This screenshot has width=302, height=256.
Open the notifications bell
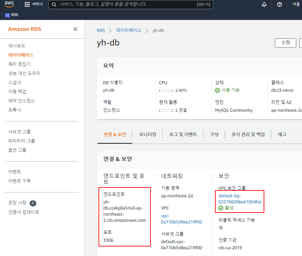(264, 4)
